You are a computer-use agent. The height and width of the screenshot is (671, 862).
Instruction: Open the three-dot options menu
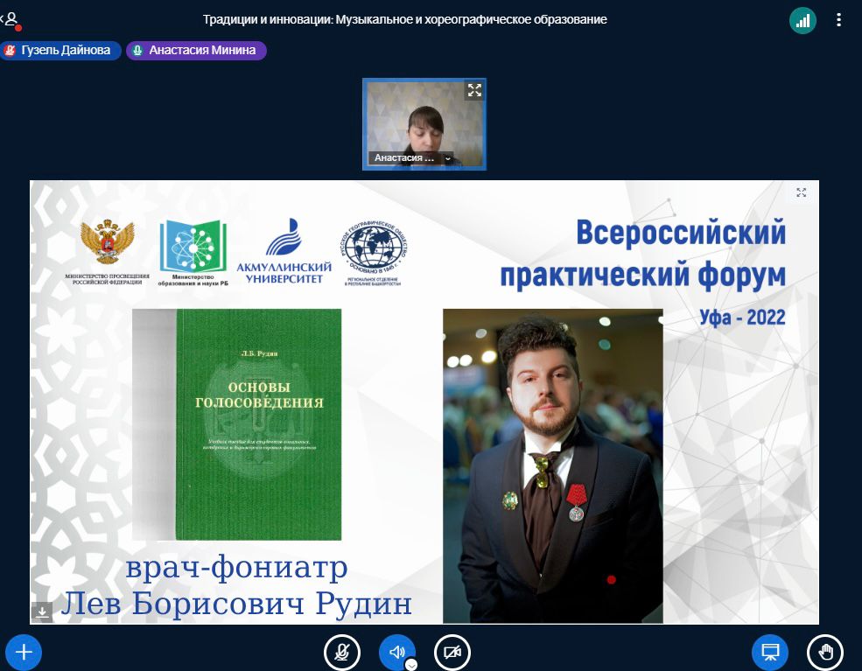pyautogui.click(x=840, y=20)
